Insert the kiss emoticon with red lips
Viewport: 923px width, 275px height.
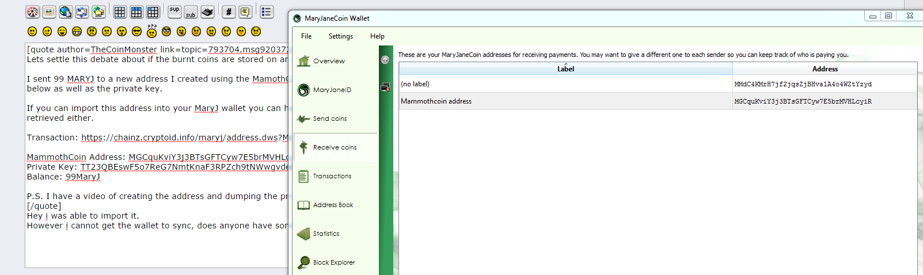241,31
